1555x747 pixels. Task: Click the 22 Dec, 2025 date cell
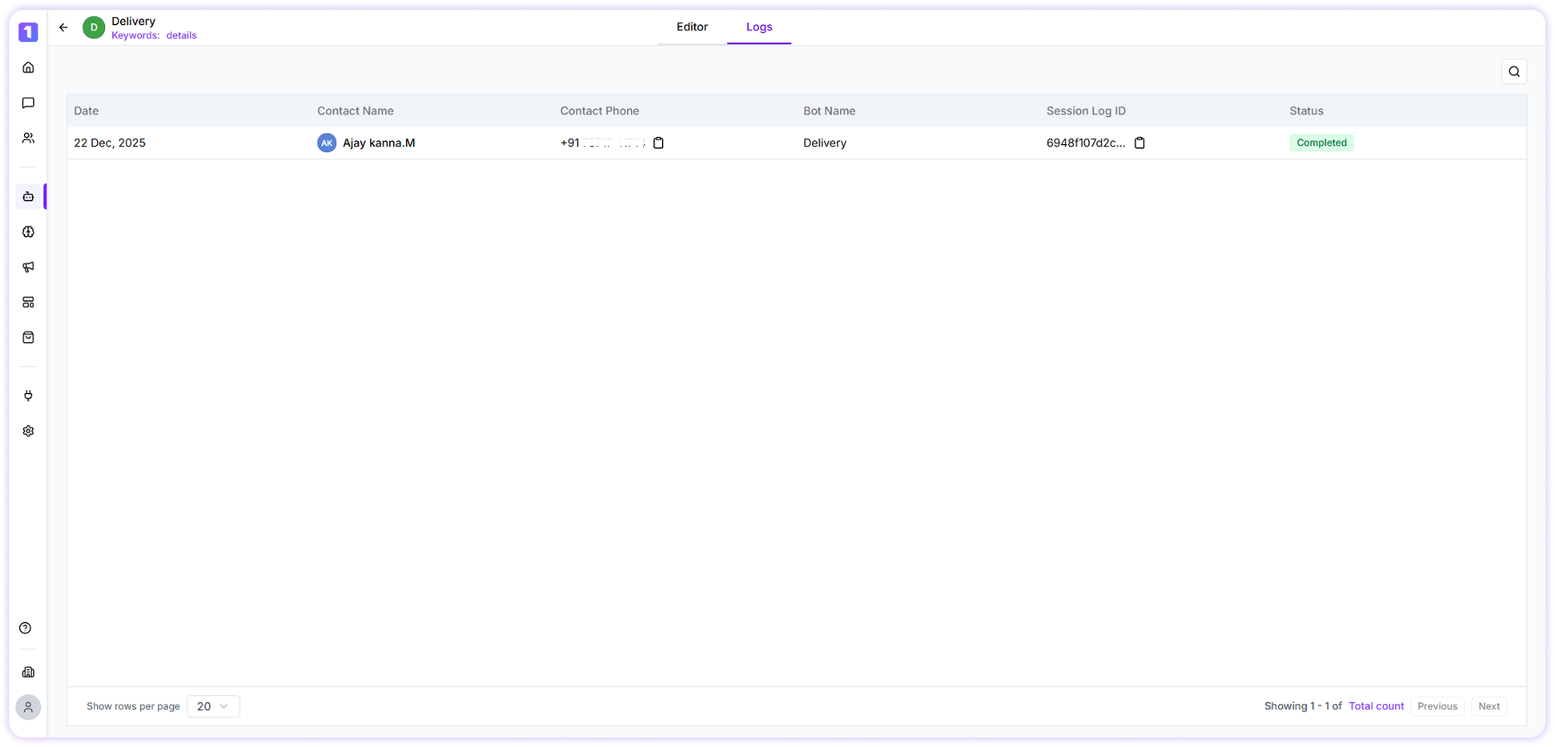click(110, 143)
